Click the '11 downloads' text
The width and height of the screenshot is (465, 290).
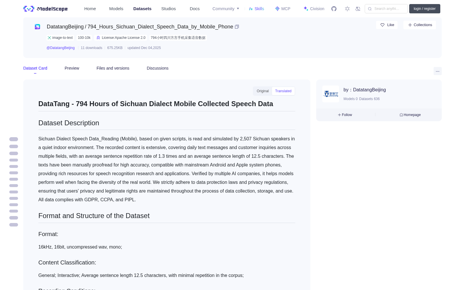tap(92, 48)
